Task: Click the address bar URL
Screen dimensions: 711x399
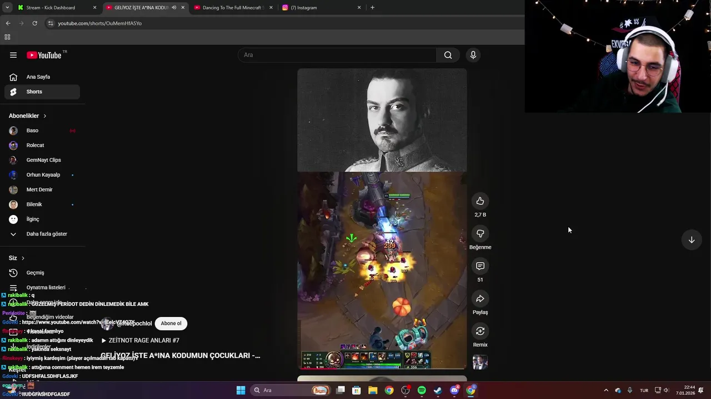Action: [100, 23]
